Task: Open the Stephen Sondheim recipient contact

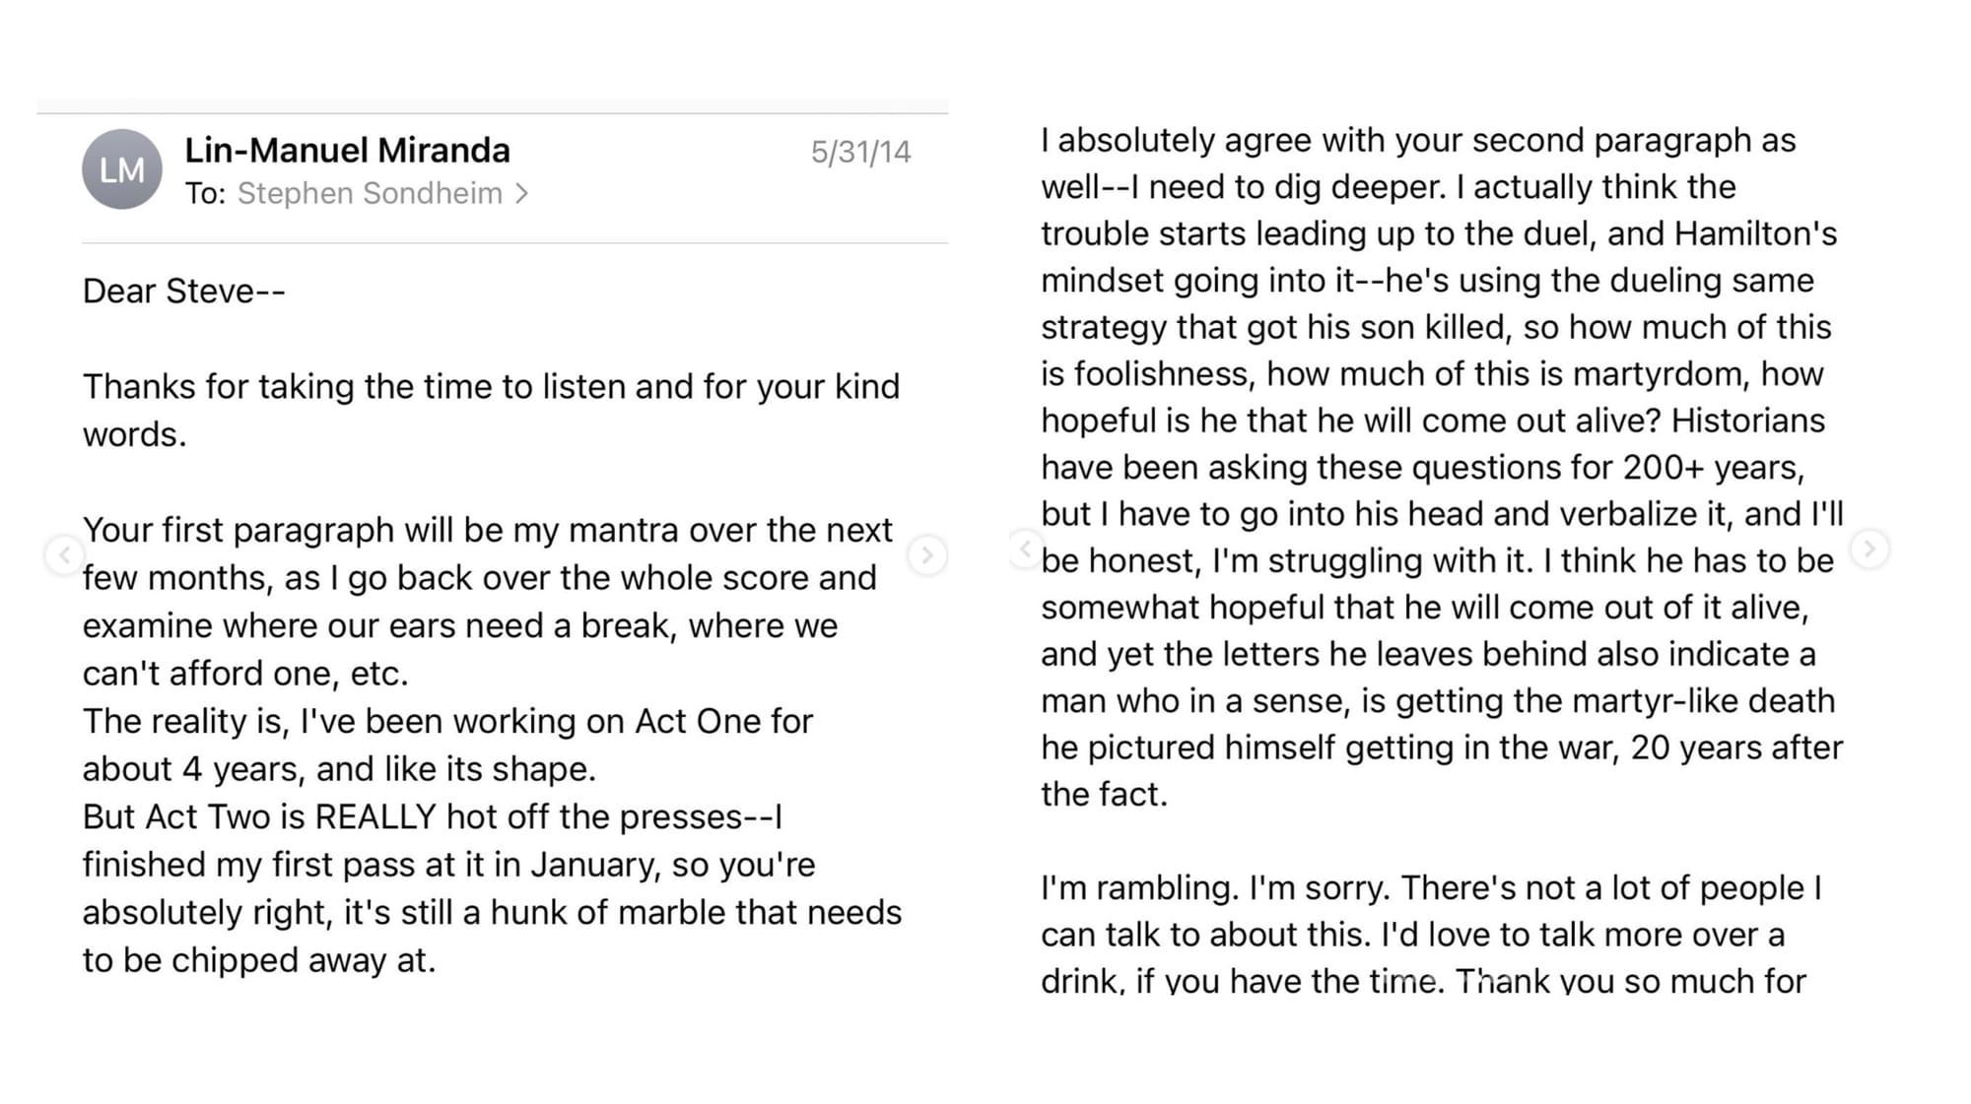Action: [370, 194]
